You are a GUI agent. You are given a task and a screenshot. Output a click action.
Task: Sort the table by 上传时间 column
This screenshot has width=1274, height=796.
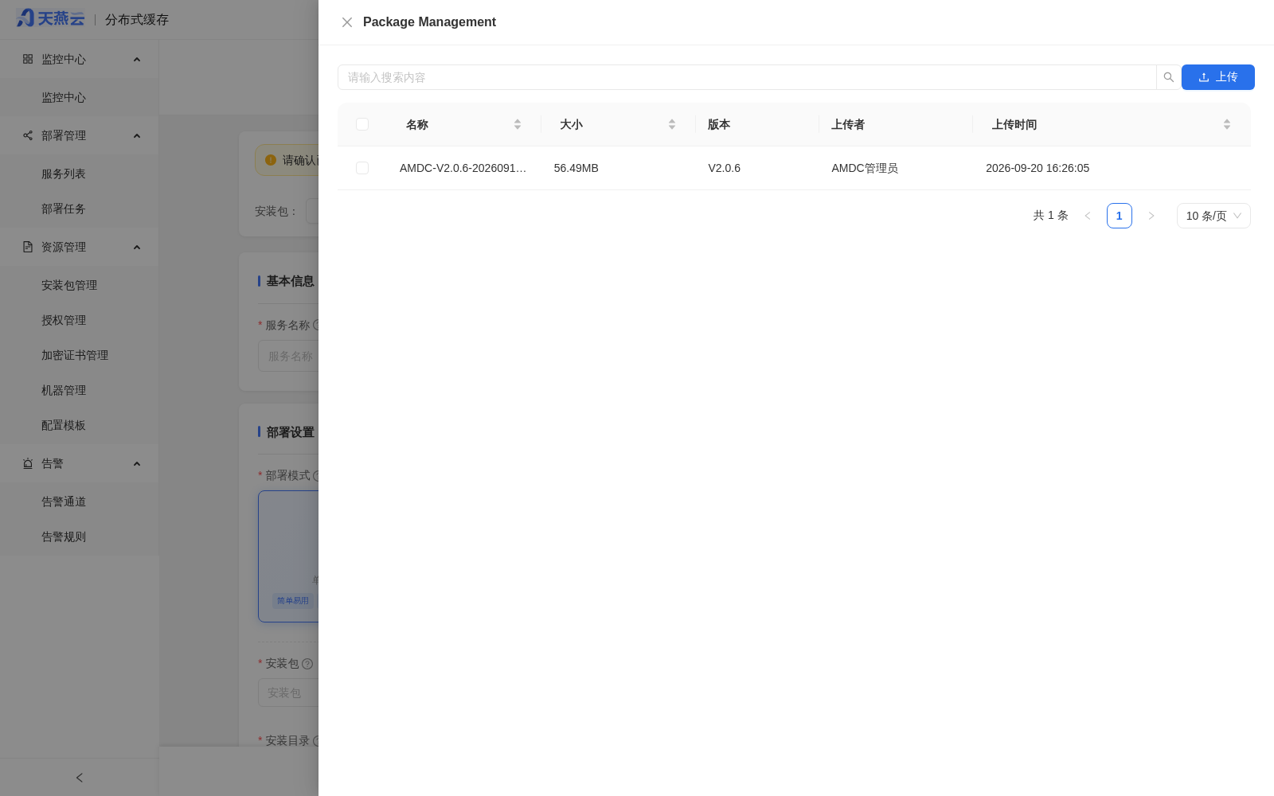(1227, 124)
